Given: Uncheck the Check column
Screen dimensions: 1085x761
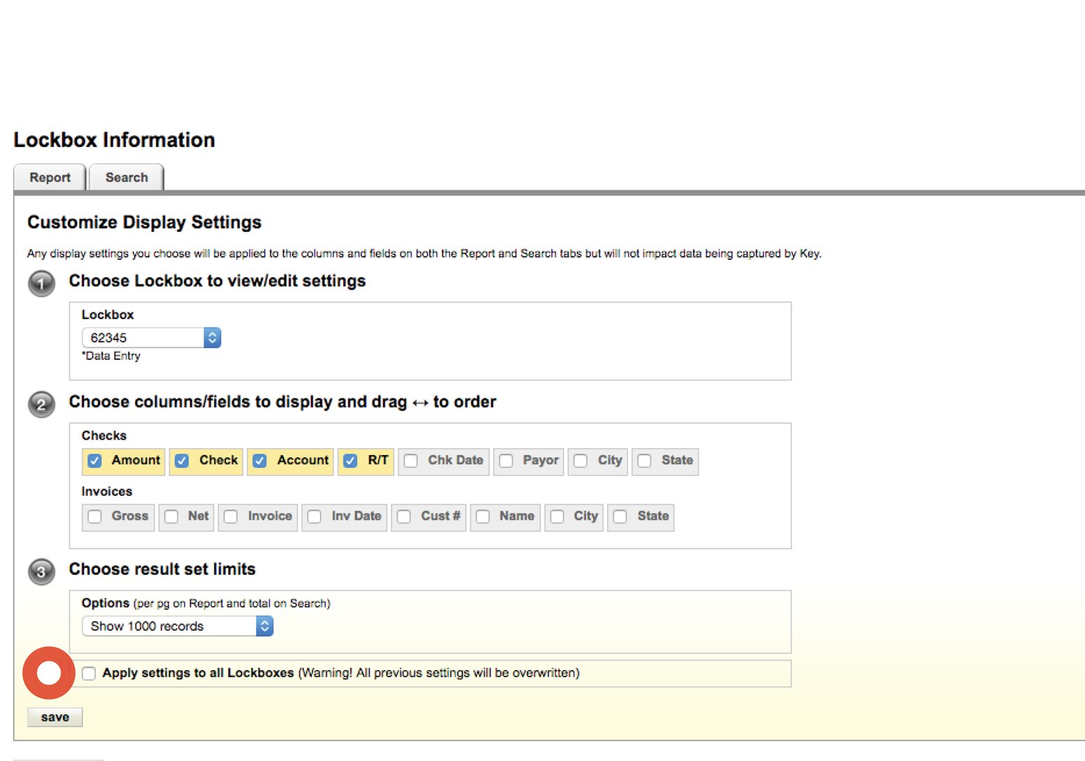Looking at the screenshot, I should click(182, 461).
